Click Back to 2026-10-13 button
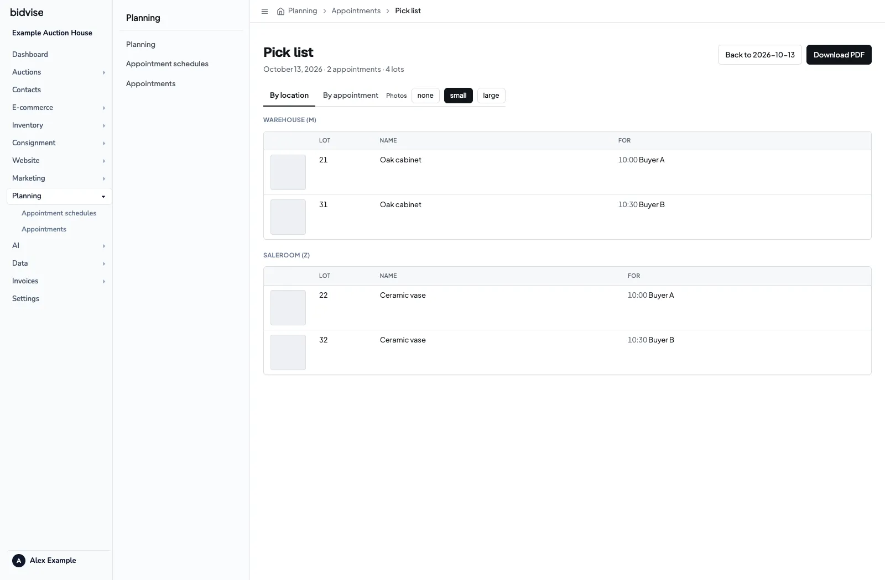885x580 pixels. (x=759, y=55)
